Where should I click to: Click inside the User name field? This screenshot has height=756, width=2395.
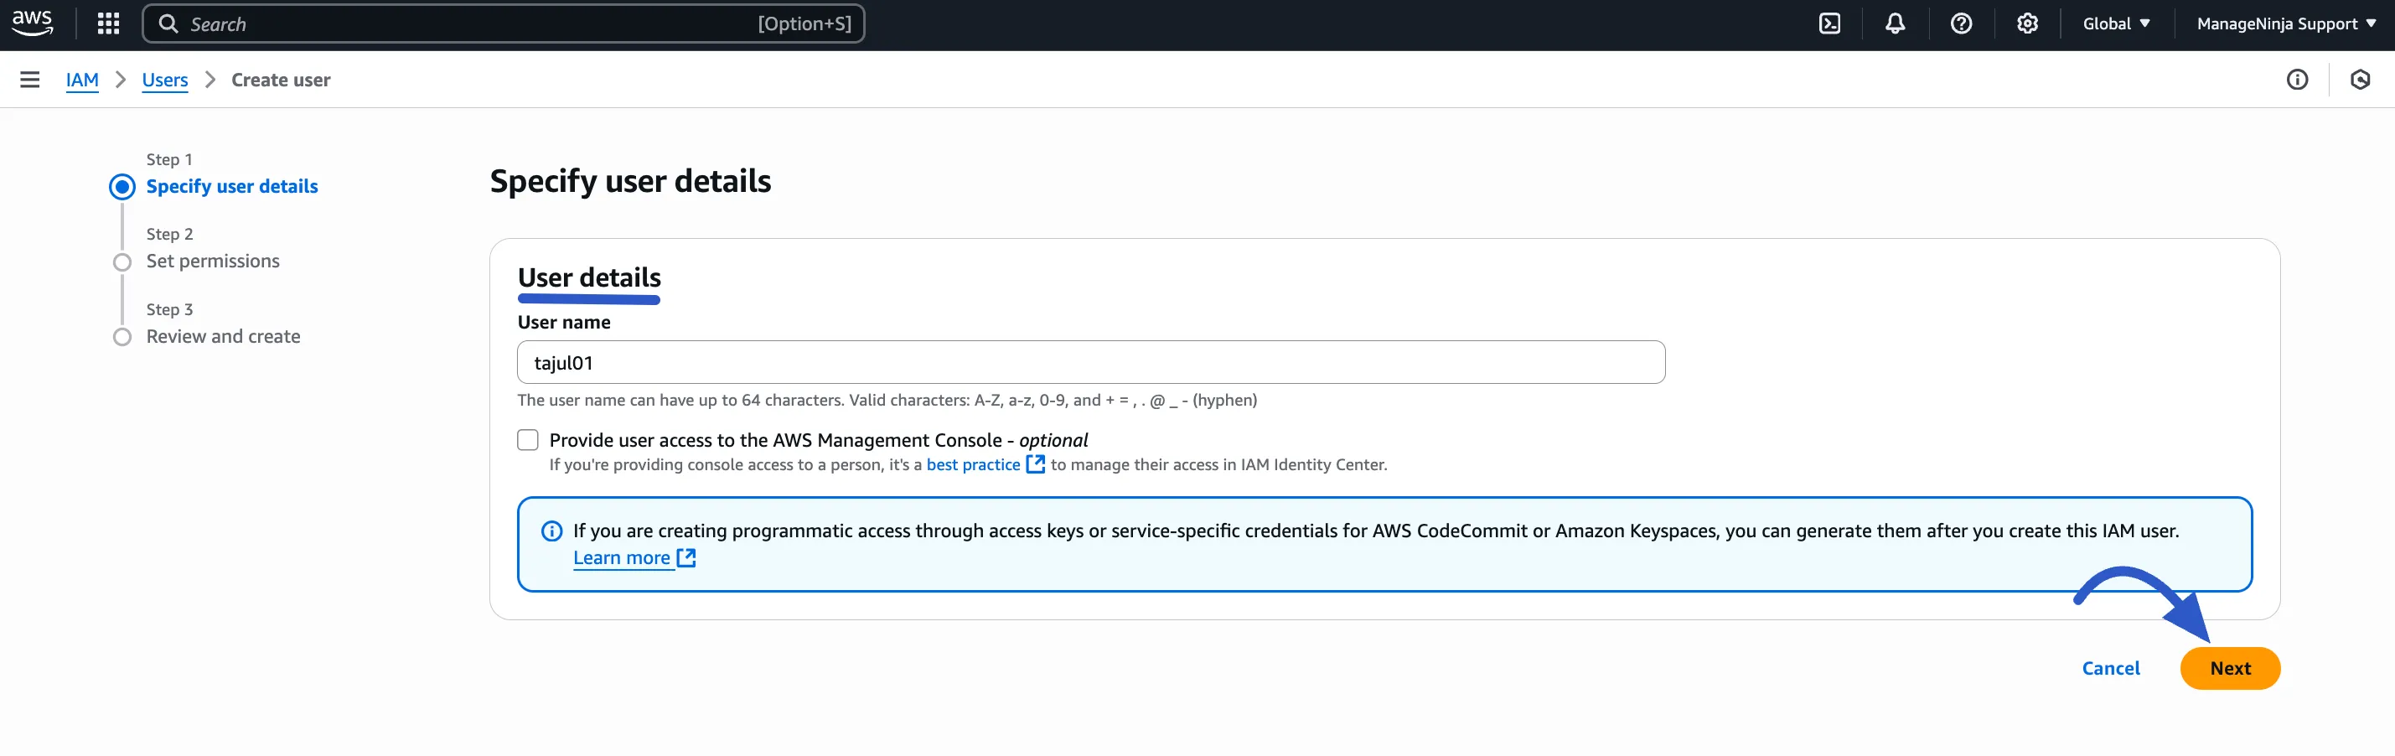[1089, 363]
